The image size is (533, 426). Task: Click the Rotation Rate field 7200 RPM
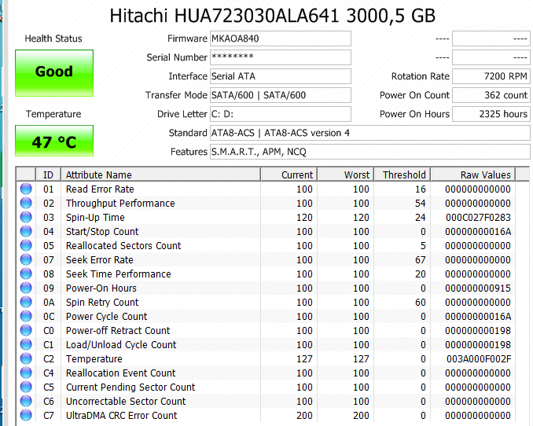coord(491,76)
